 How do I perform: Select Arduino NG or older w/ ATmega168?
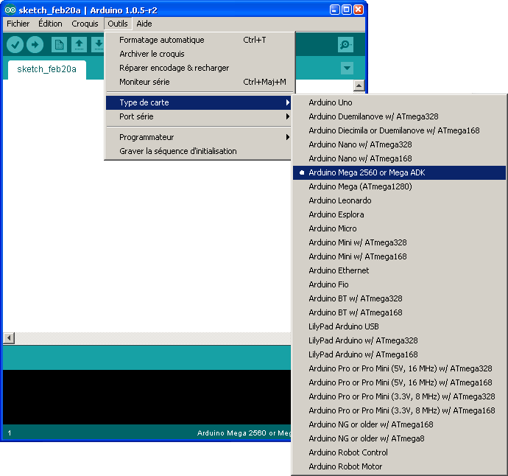coord(399,424)
